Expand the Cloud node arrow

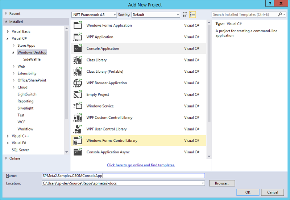13,87
